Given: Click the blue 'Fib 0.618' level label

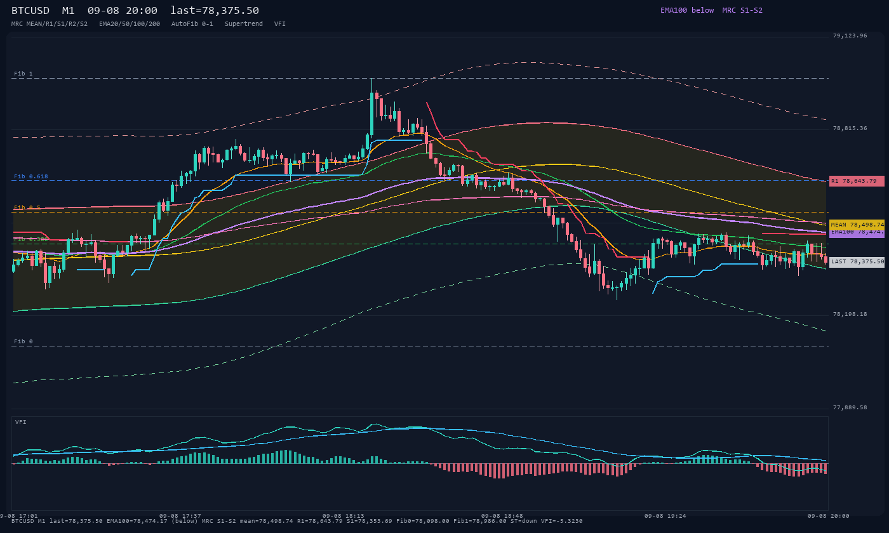Looking at the screenshot, I should [31, 176].
